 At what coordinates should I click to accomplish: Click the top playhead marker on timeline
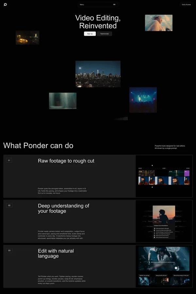[x=152, y=165]
